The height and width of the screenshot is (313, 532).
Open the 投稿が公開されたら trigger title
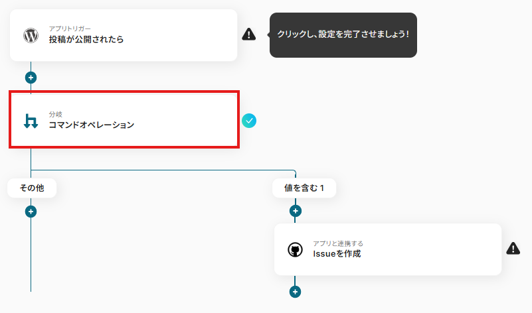86,40
